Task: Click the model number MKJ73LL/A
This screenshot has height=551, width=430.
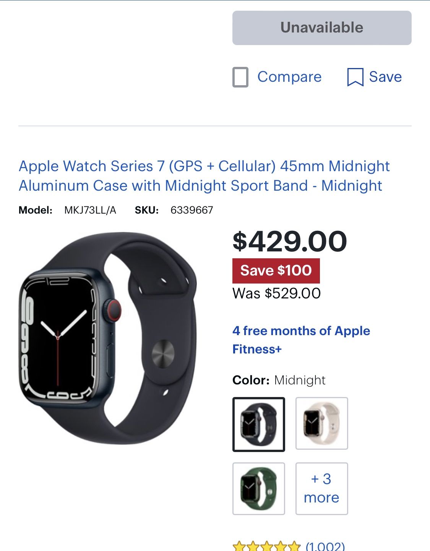Action: [90, 210]
